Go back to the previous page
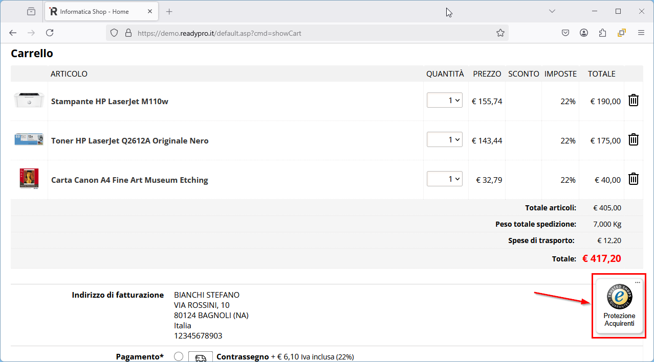Viewport: 654px width, 362px height. 13,33
